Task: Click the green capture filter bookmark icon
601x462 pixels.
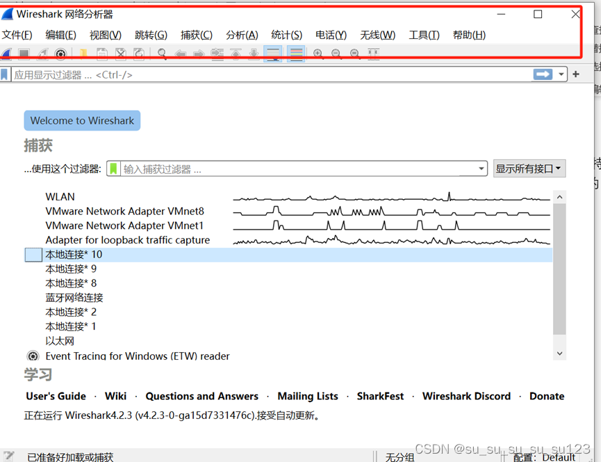Action: click(113, 168)
